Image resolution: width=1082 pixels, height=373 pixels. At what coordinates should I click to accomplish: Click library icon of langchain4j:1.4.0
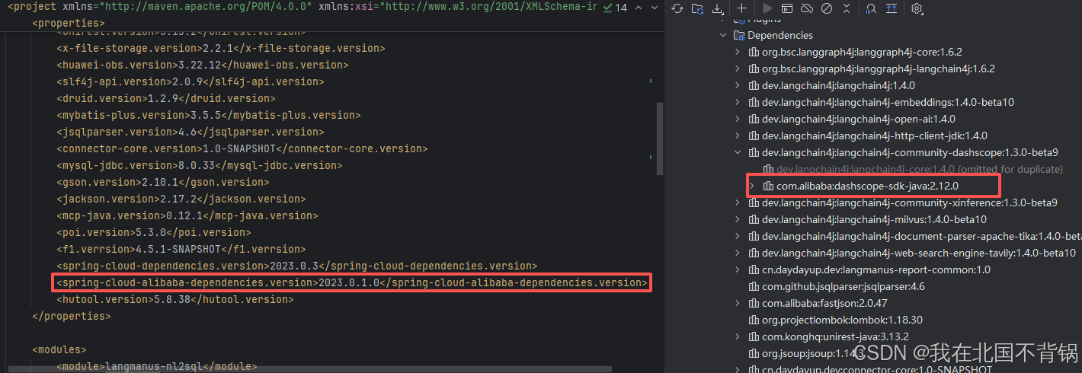click(x=754, y=85)
